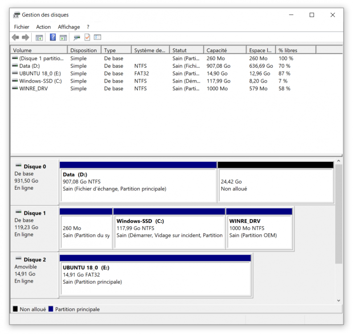Viewport: 353px width, 334px height.
Task: Select the 24,42 Go unallocated space block
Action: [x=275, y=185]
